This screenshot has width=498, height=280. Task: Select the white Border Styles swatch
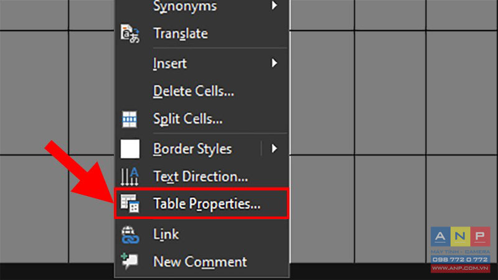click(x=130, y=149)
